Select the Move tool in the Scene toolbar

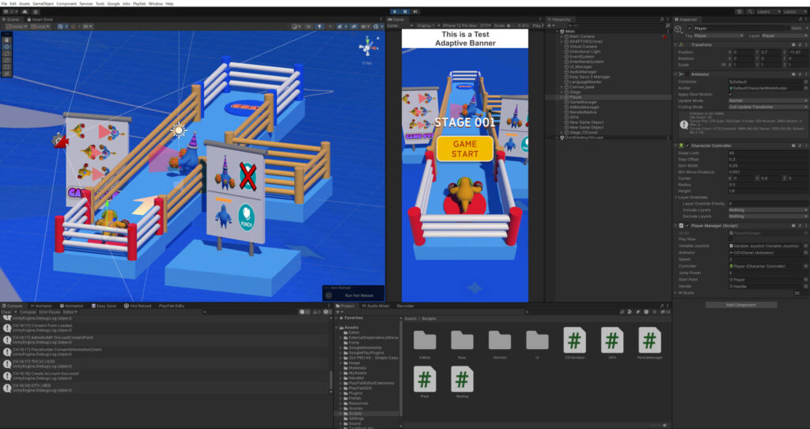(6, 47)
